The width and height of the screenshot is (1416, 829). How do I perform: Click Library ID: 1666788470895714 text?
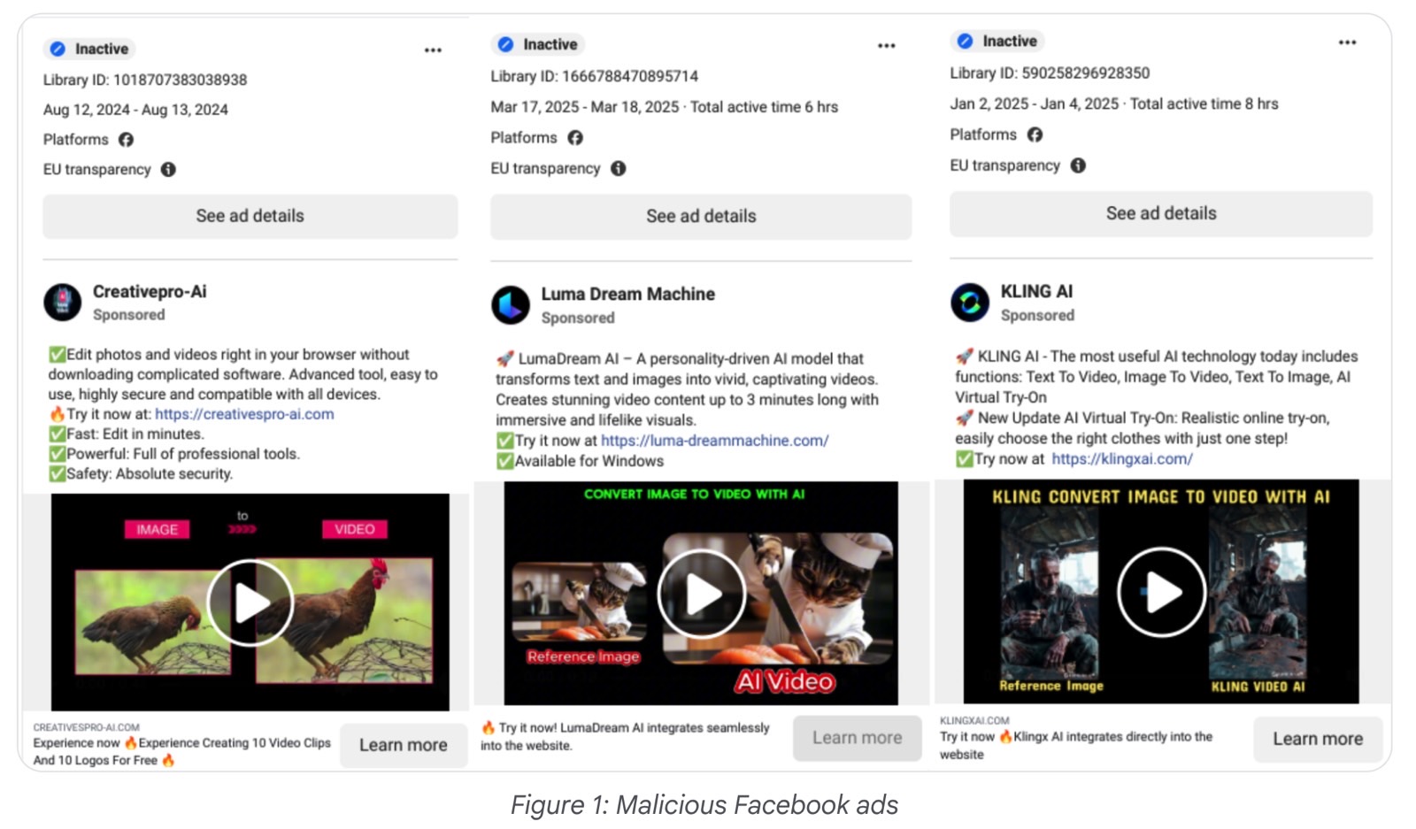point(595,76)
